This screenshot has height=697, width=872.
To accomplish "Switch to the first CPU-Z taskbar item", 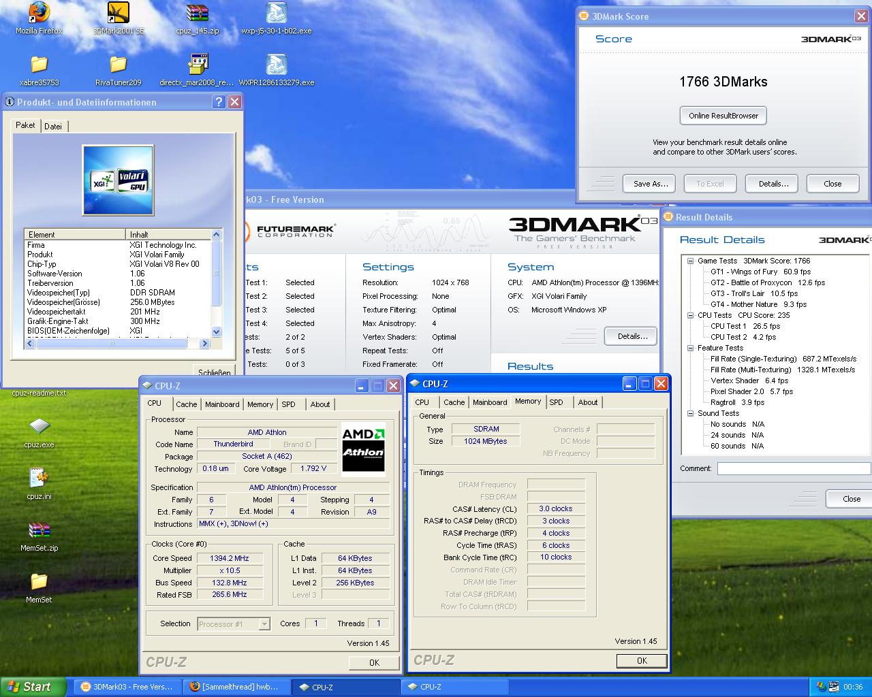I will pyautogui.click(x=345, y=687).
